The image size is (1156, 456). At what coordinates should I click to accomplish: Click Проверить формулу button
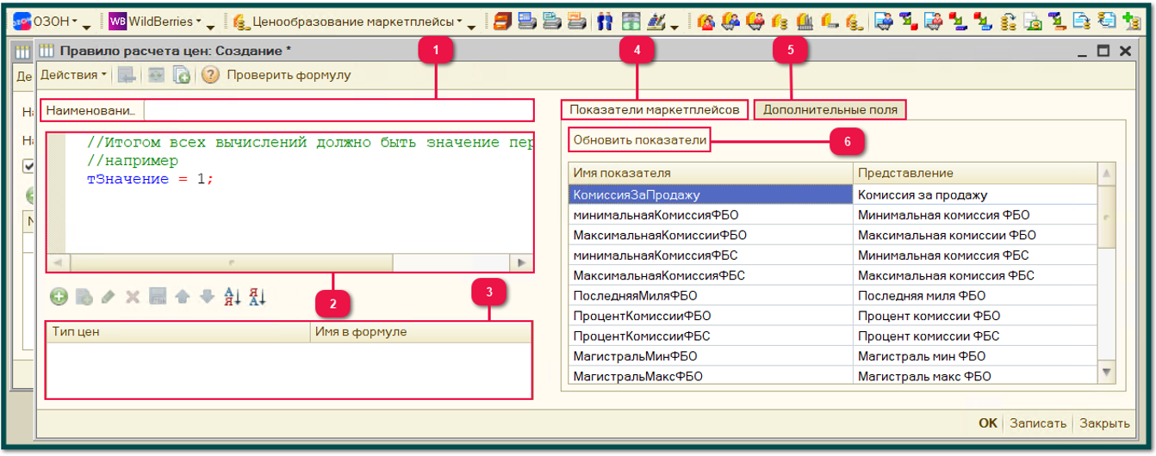pyautogui.click(x=289, y=75)
